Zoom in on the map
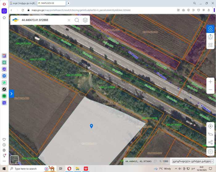 pos(210,82)
